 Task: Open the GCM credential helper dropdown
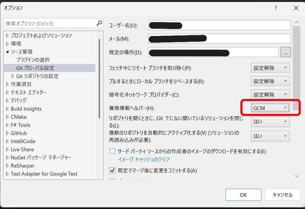click(x=270, y=108)
